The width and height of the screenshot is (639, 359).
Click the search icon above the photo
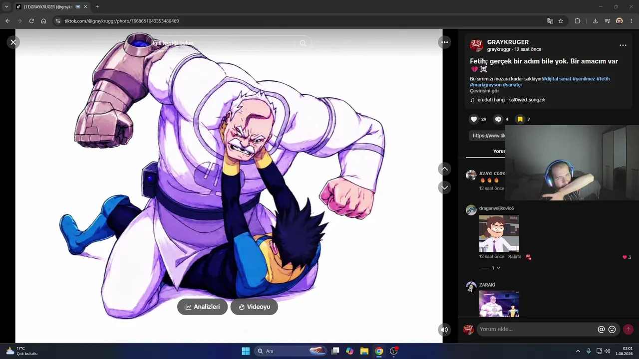[x=303, y=43]
